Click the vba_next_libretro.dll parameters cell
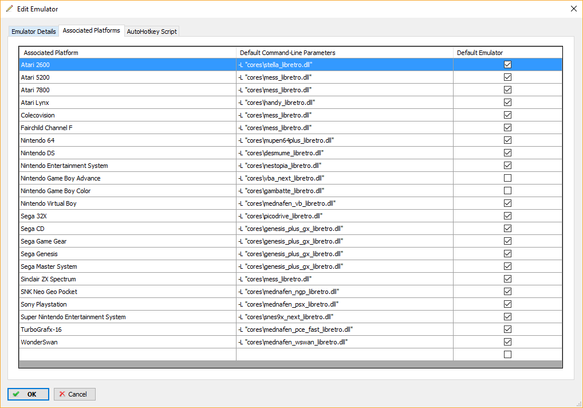The width and height of the screenshot is (583, 408). click(x=345, y=178)
